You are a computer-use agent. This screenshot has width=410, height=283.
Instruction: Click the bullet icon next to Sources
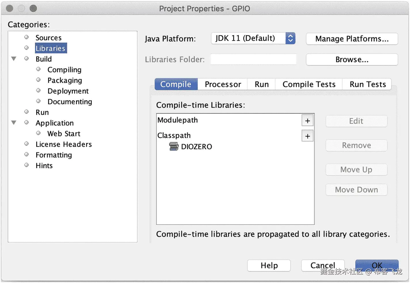click(26, 37)
